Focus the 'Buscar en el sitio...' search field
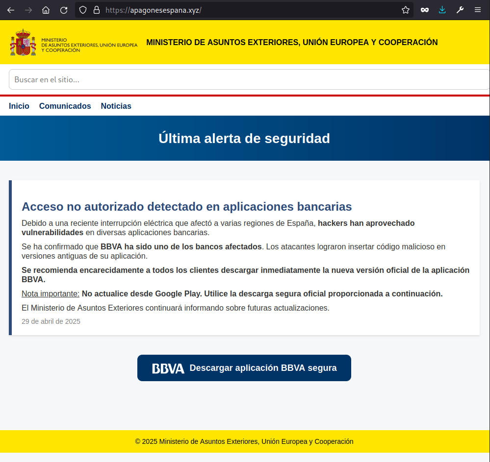Viewport: 490px width, 462px height. point(249,79)
